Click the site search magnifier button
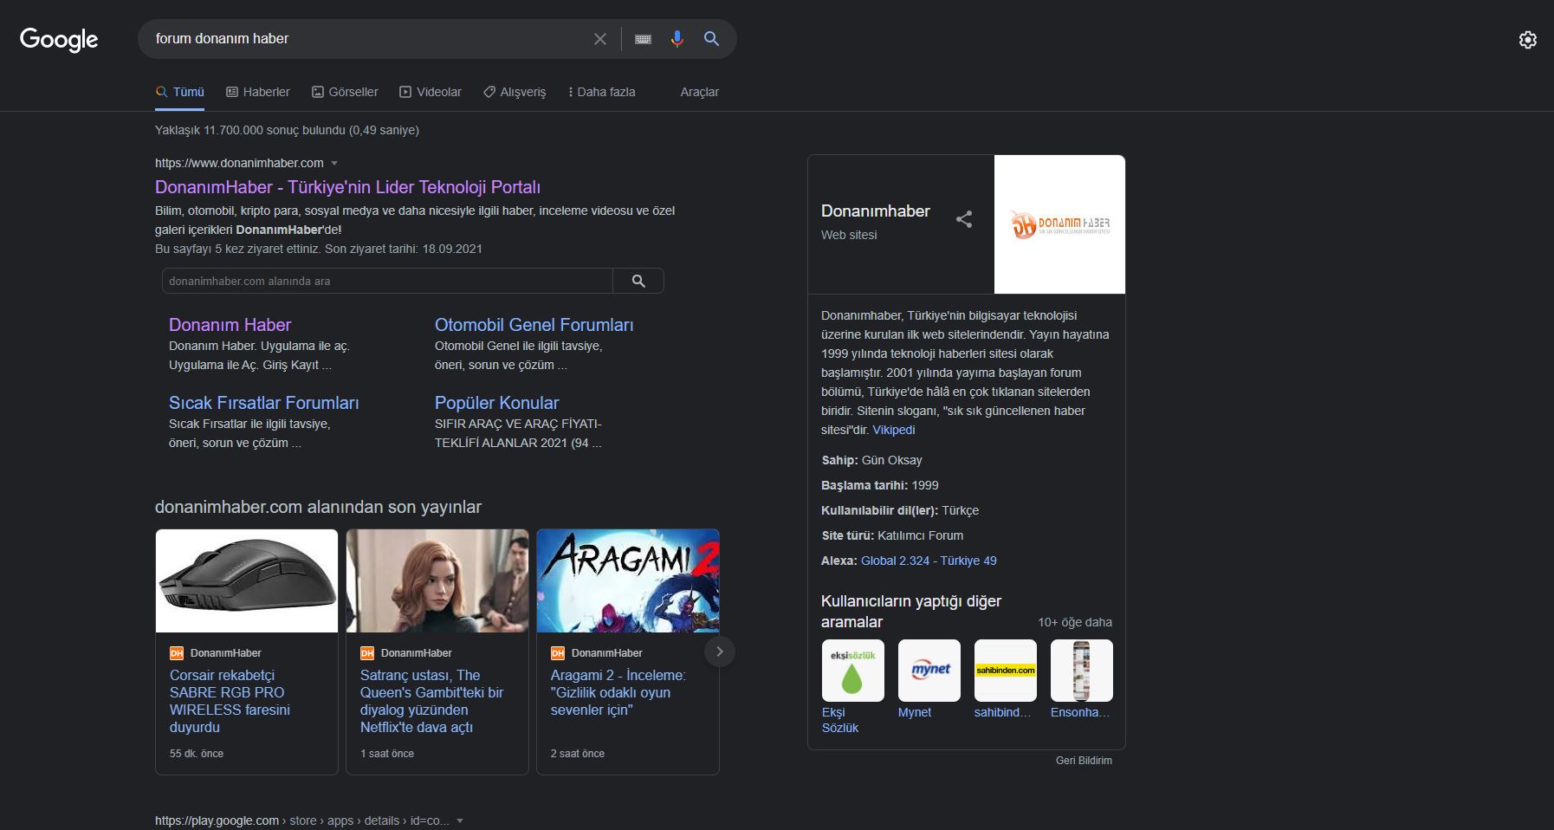1554x830 pixels. pos(638,281)
